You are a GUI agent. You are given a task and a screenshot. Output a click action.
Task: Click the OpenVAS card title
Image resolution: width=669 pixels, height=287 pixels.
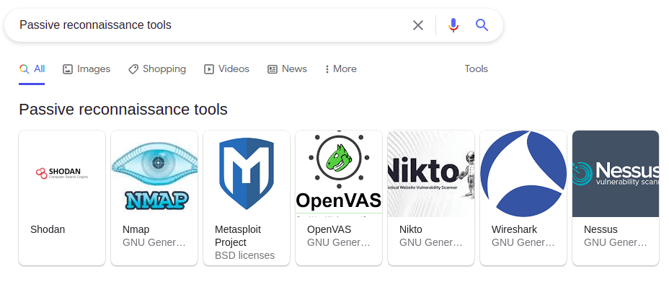pos(329,230)
